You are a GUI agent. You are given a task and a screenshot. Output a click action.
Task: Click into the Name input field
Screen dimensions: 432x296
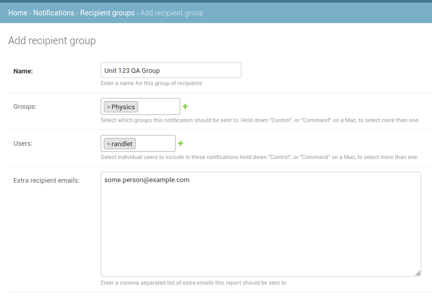(x=171, y=70)
